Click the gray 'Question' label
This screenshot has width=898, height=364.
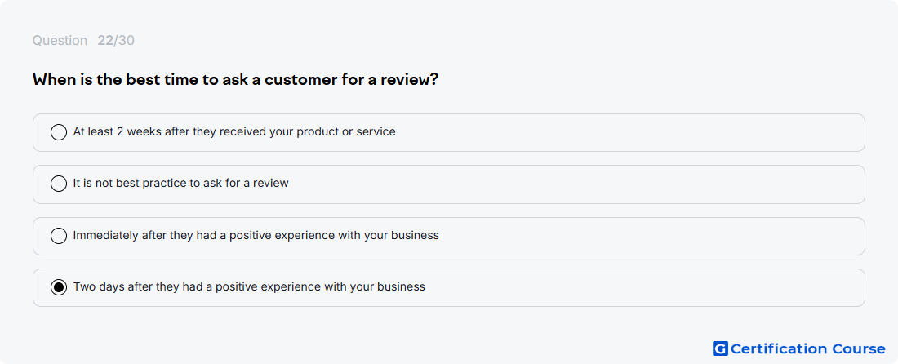coord(60,41)
